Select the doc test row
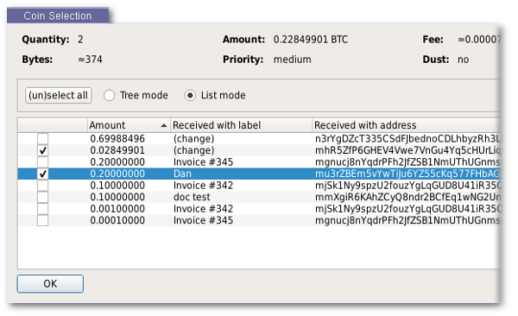 259,198
